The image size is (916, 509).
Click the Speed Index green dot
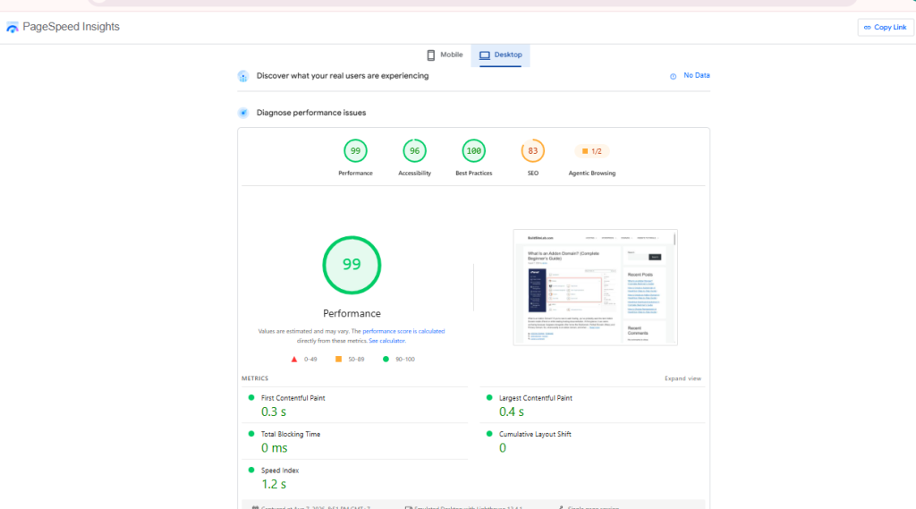[251, 470]
